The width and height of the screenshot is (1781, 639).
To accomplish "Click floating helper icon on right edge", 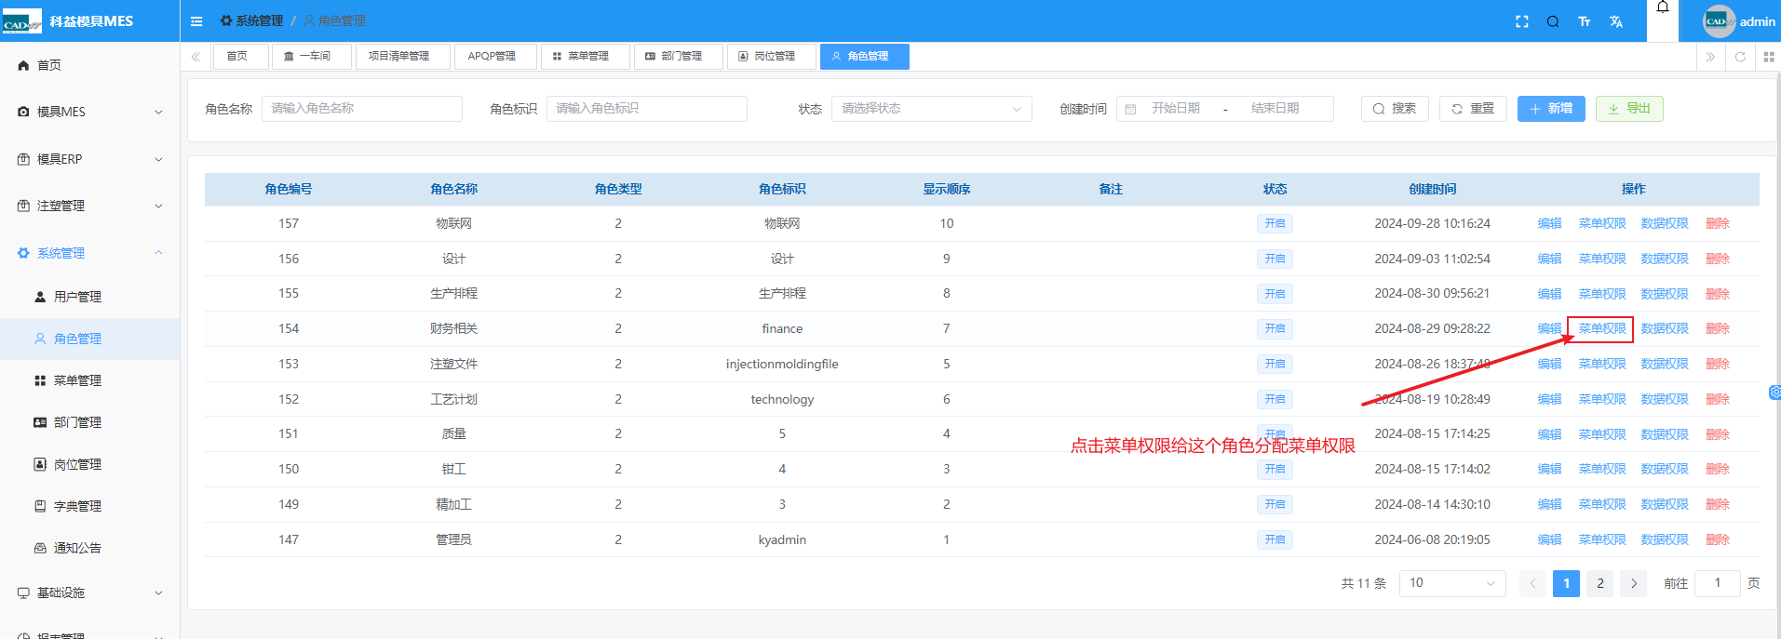I will tap(1774, 393).
